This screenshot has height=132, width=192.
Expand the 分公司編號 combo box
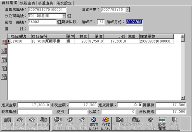(x=64, y=16)
